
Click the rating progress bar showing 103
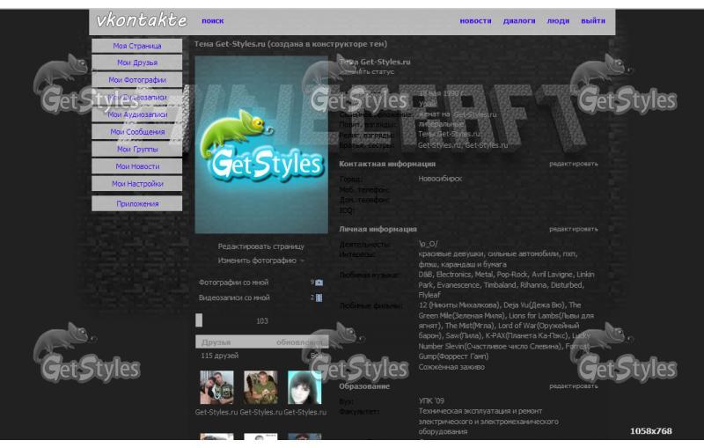coord(261,320)
